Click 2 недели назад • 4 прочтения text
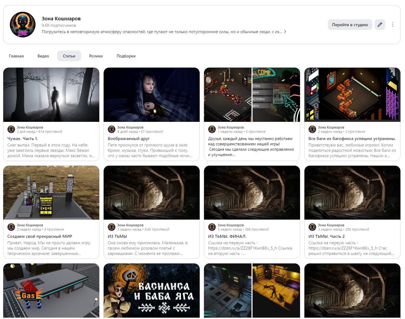 click(40, 230)
